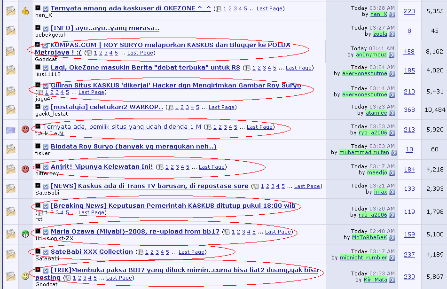The image size is (447, 289).
Task: Click angry face icon in 'Anjrit! Nipunya' row
Action: coord(25,169)
